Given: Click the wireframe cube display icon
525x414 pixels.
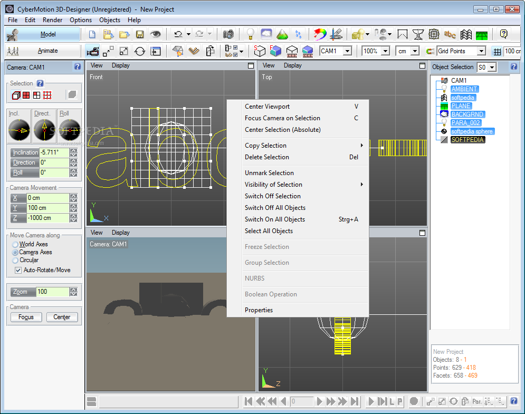Looking at the screenshot, I should [x=260, y=51].
